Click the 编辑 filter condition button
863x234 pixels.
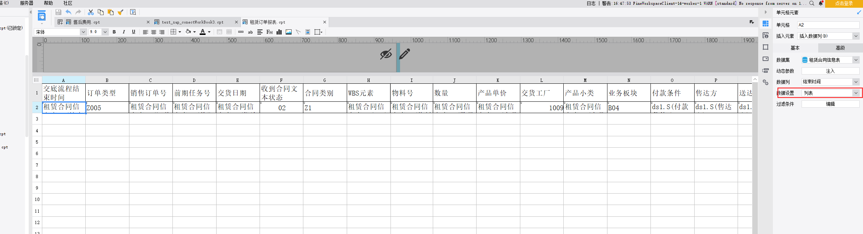(830, 104)
